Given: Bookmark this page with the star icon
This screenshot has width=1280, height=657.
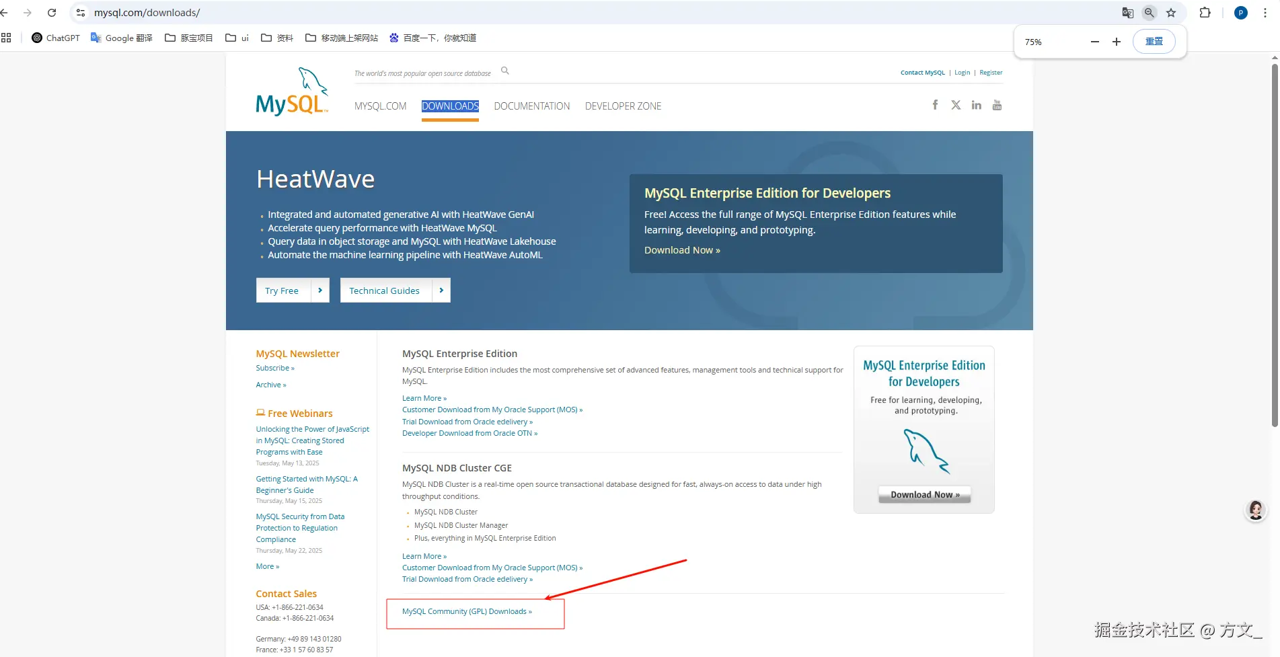Looking at the screenshot, I should (x=1171, y=13).
